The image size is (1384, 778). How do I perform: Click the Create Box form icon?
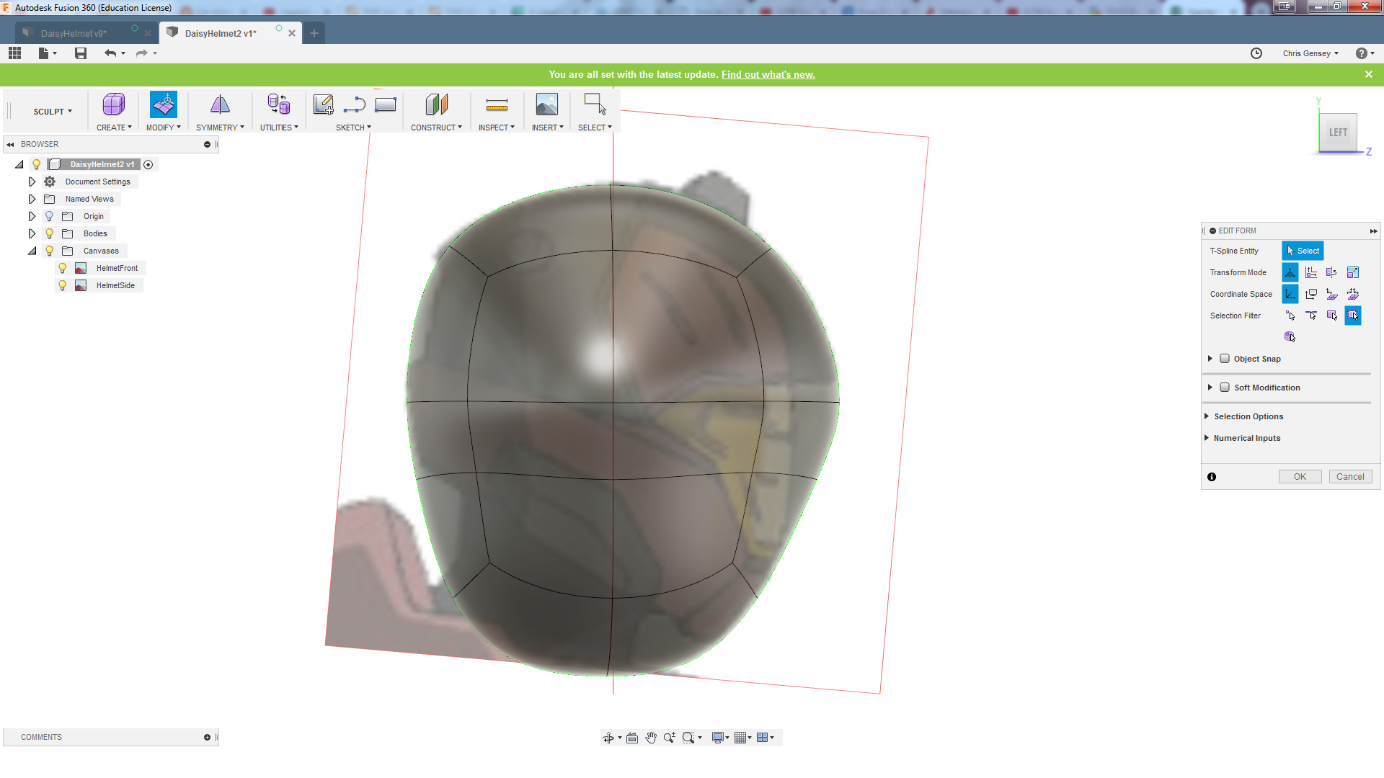tap(113, 105)
